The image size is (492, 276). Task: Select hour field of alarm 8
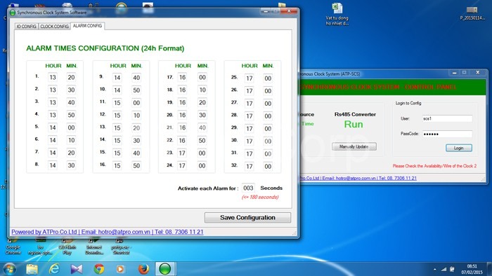tap(53, 165)
